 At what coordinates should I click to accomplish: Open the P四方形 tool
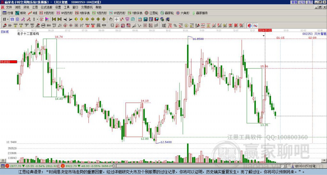47,13
